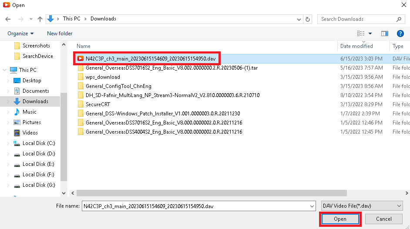Screen dimensions: 410x229
Task: Click search magnifier in Search Downloads
Action: click(x=399, y=19)
